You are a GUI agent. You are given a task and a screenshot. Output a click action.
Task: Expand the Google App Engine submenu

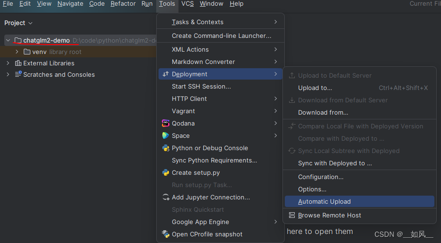(x=200, y=222)
